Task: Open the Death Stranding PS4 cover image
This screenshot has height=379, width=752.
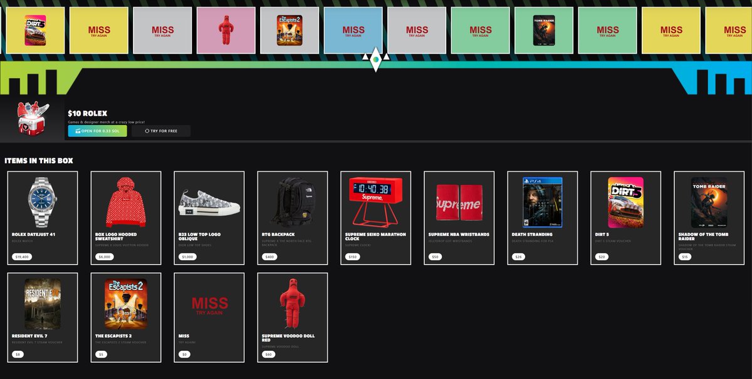Action: [543, 203]
